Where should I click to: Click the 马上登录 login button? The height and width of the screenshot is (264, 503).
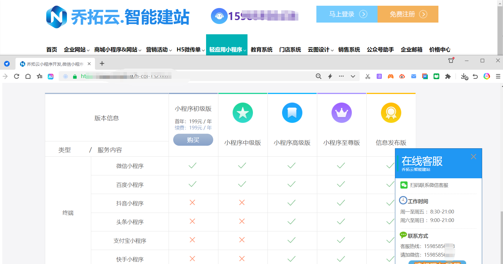point(347,14)
